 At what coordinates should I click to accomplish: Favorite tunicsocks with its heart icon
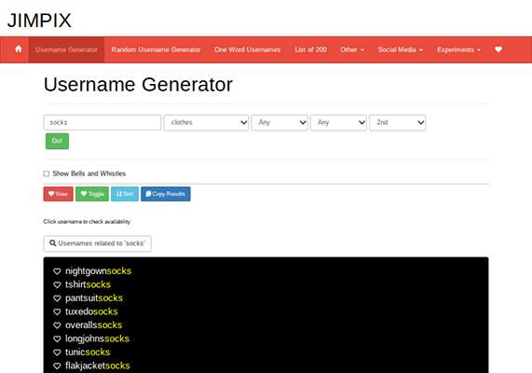tap(57, 352)
